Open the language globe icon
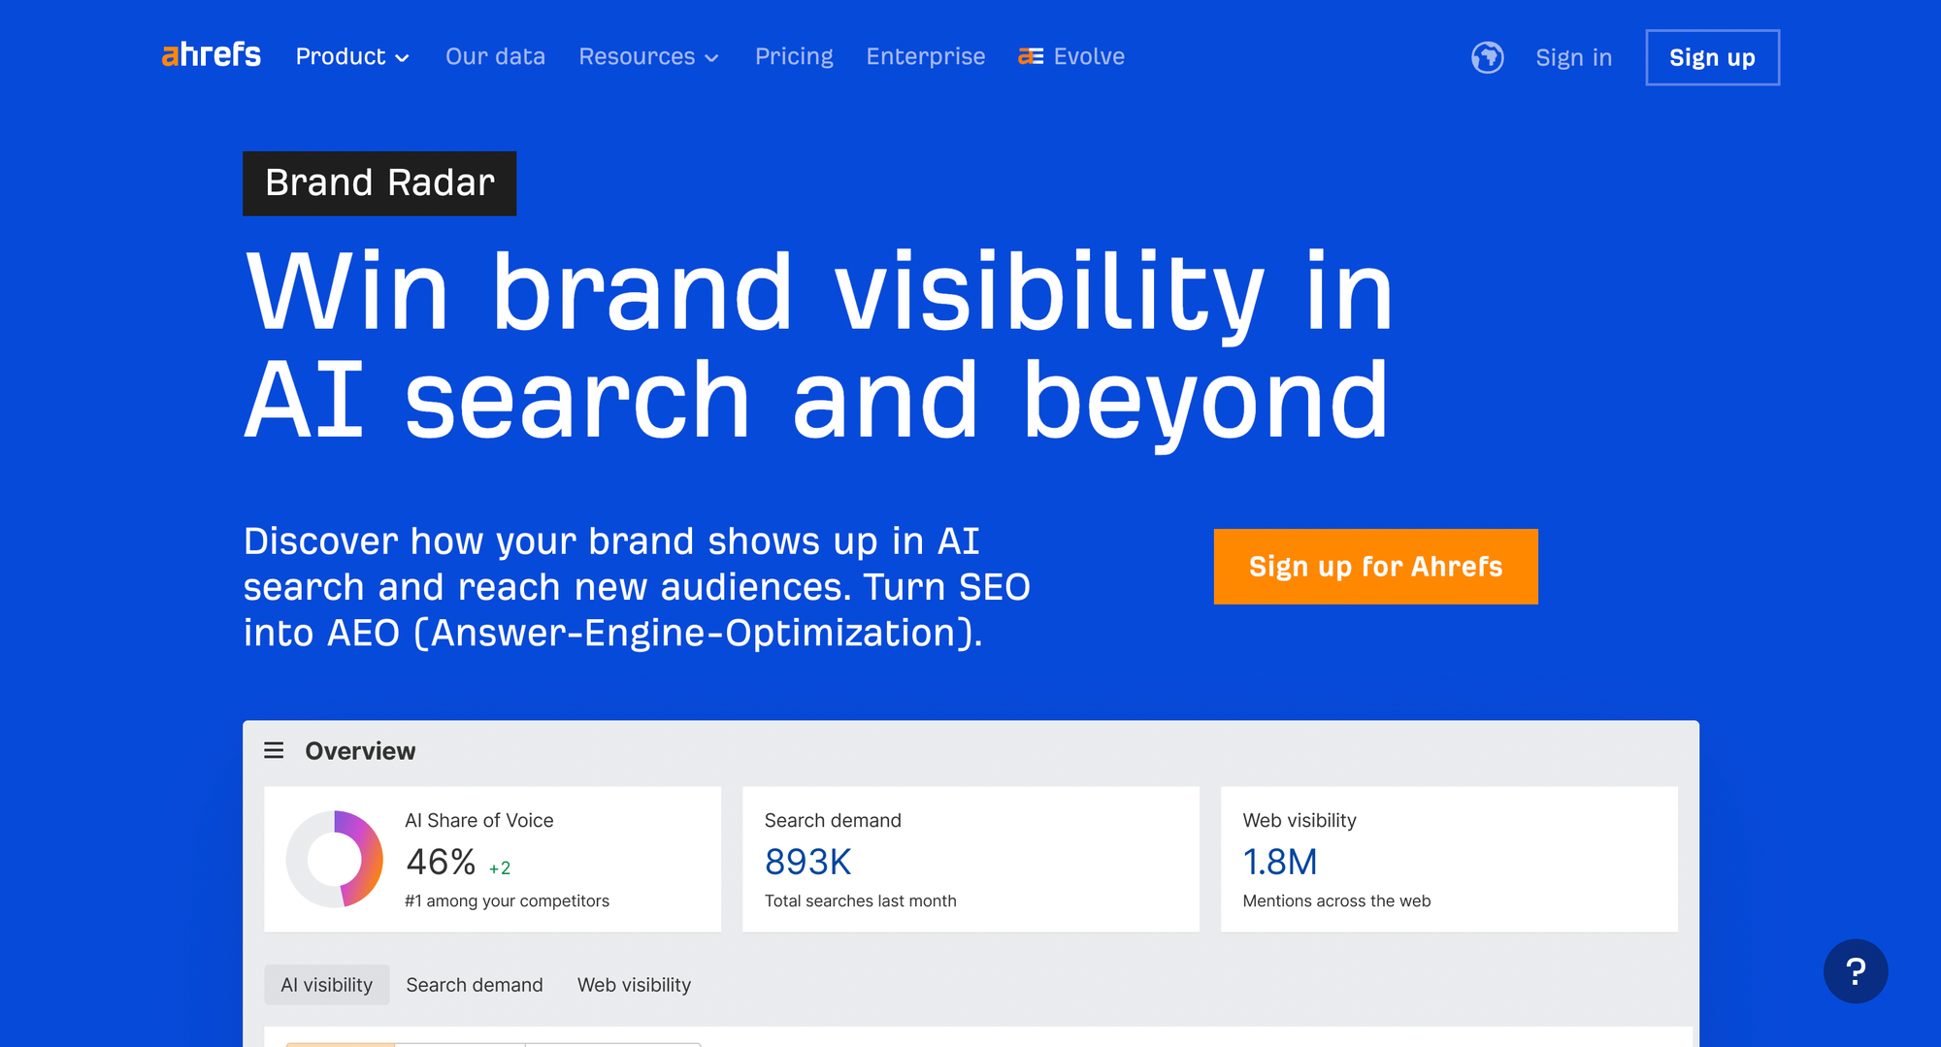Screen dimensions: 1941x1047 pyautogui.click(x=1487, y=57)
